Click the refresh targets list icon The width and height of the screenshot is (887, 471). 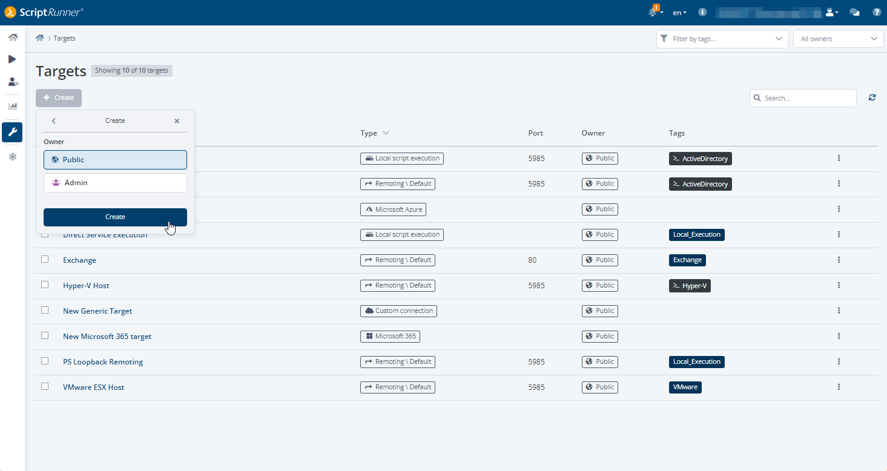(872, 97)
